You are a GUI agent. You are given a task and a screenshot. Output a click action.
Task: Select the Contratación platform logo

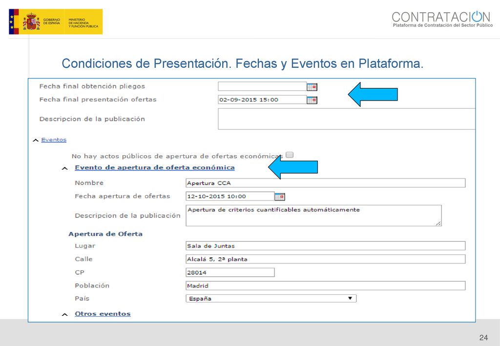tap(442, 19)
